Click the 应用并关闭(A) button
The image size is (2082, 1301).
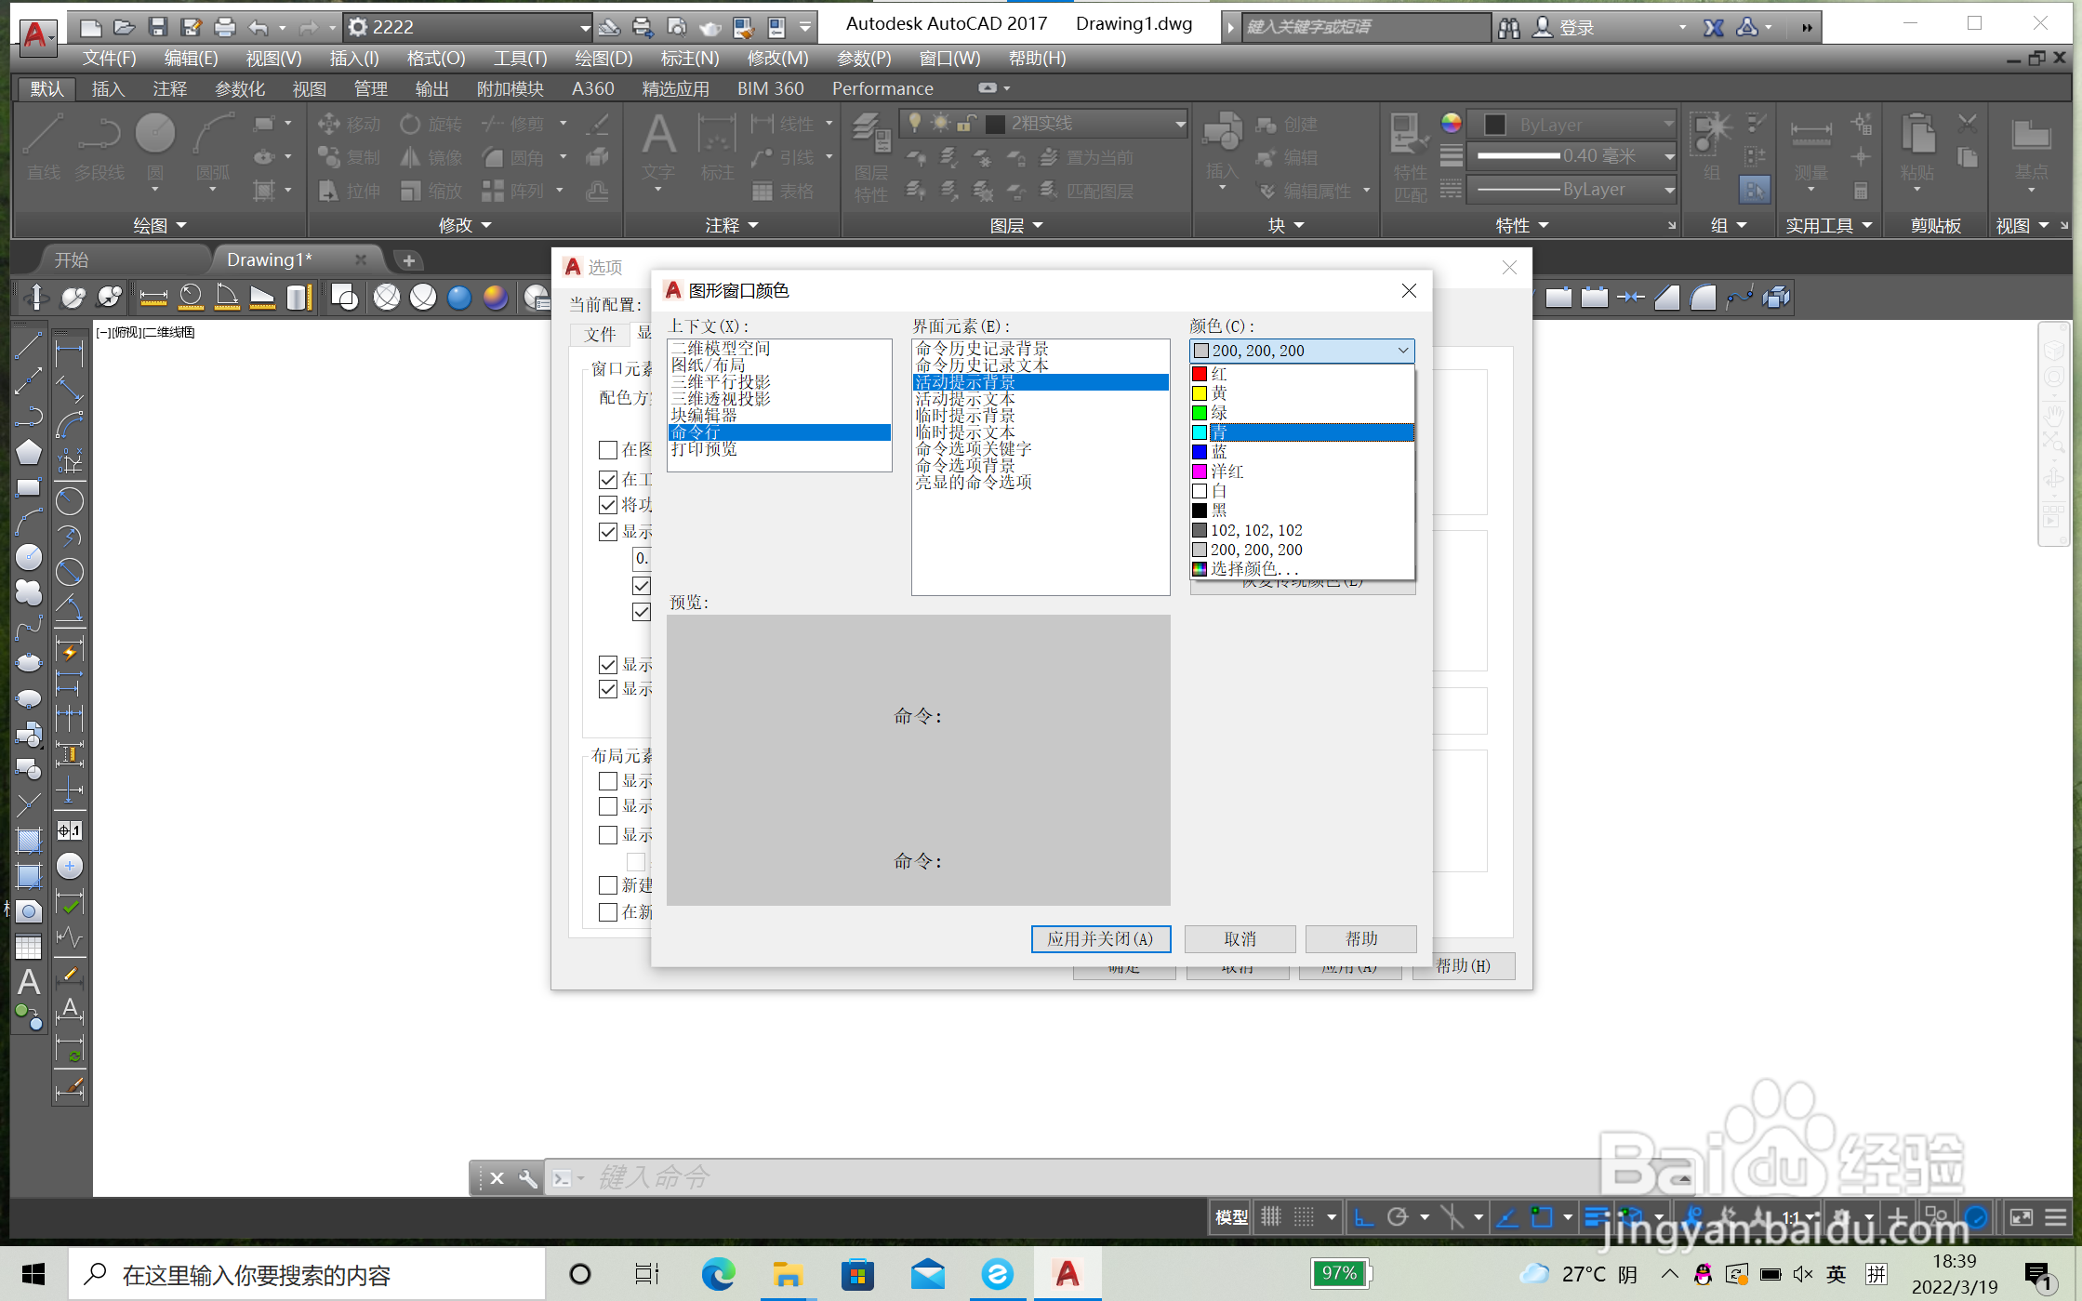(1101, 939)
